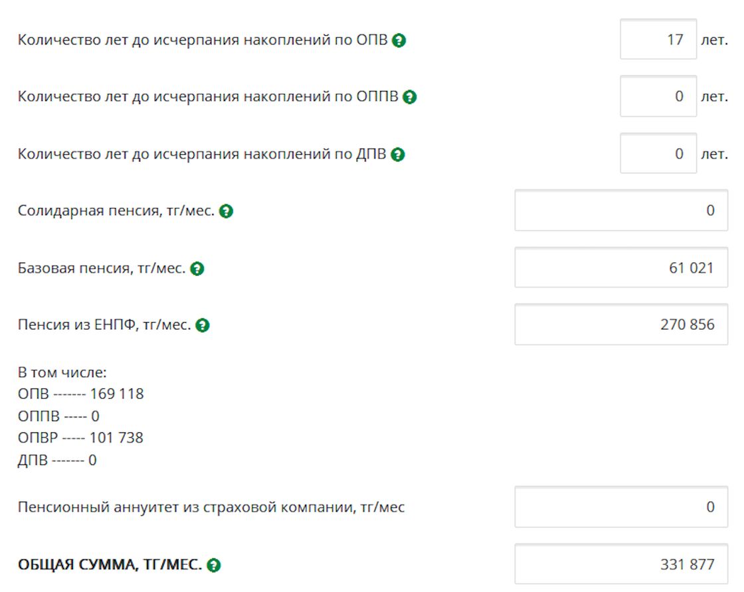Open help icon for Базовая пенсия
This screenshot has height=592, width=744.
pos(197,269)
